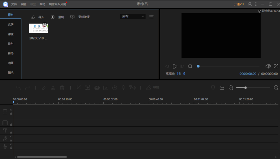Click the record screen icon 录制
280x159 pixels.
click(57, 17)
